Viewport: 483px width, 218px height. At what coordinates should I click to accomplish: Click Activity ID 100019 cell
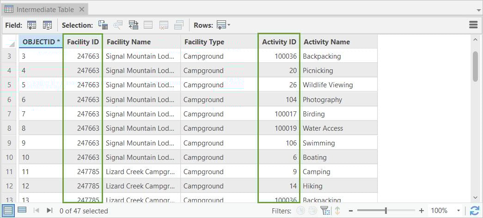point(279,128)
